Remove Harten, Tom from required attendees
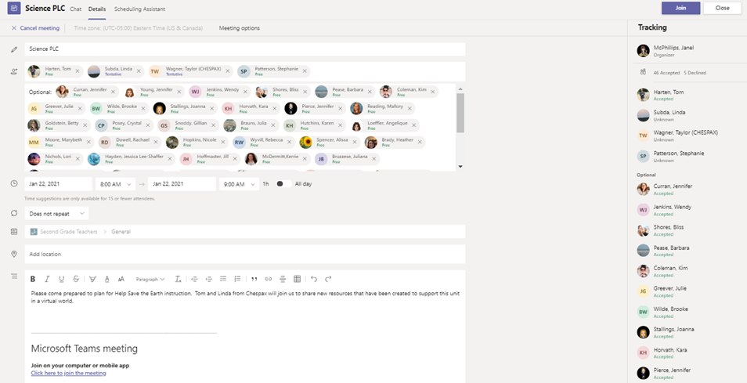The width and height of the screenshot is (747, 383). click(78, 71)
